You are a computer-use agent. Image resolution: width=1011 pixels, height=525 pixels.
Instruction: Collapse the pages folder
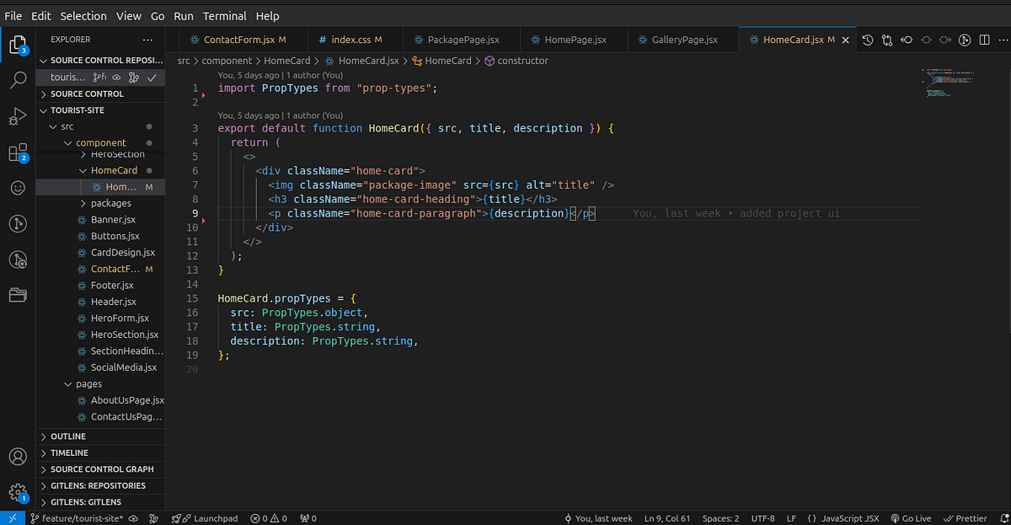coord(88,383)
